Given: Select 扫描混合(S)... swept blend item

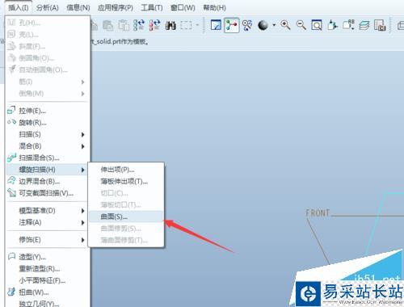Looking at the screenshot, I should (x=47, y=158).
